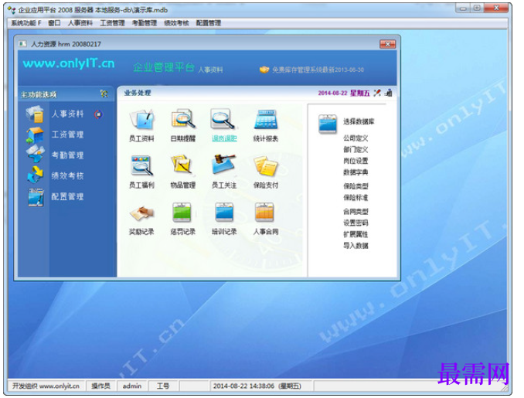Image resolution: width=524 pixels, height=398 pixels.
Task: Click the 工资管理 sidebar icon
Action: (x=35, y=135)
